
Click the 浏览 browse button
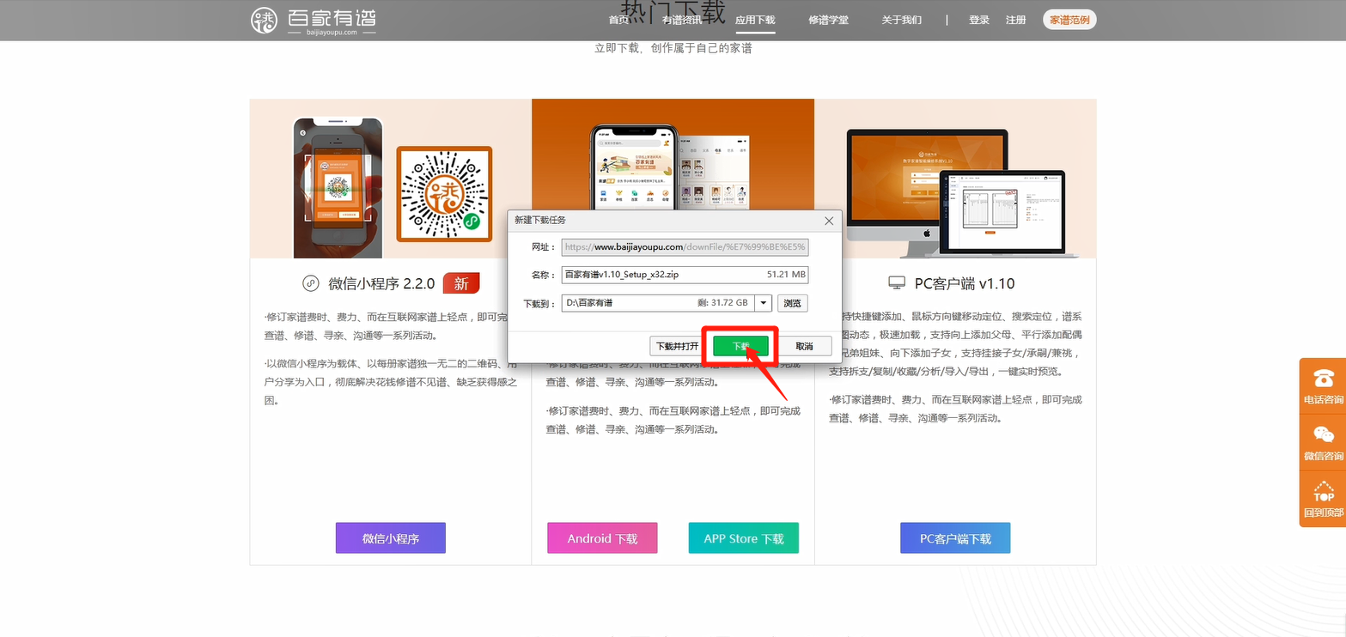pos(793,303)
